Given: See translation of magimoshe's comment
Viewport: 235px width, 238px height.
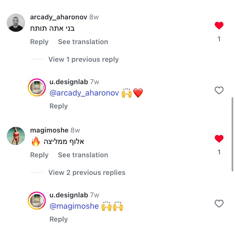Looking at the screenshot, I should pos(83,155).
